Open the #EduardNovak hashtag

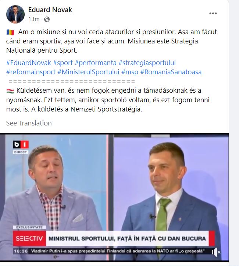(x=29, y=63)
